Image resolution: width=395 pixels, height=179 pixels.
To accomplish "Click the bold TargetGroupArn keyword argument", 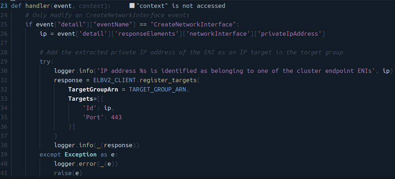I will (x=93, y=90).
